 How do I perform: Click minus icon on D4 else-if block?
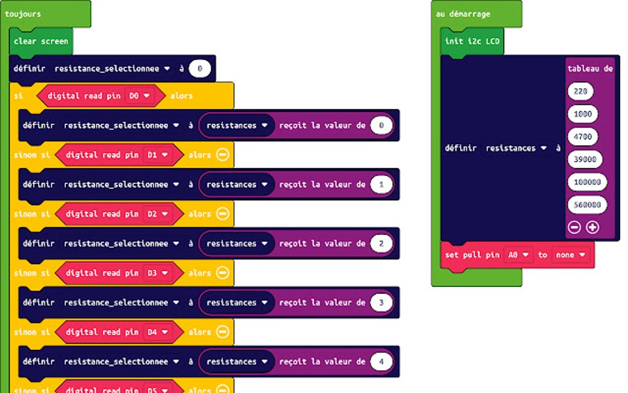[223, 332]
